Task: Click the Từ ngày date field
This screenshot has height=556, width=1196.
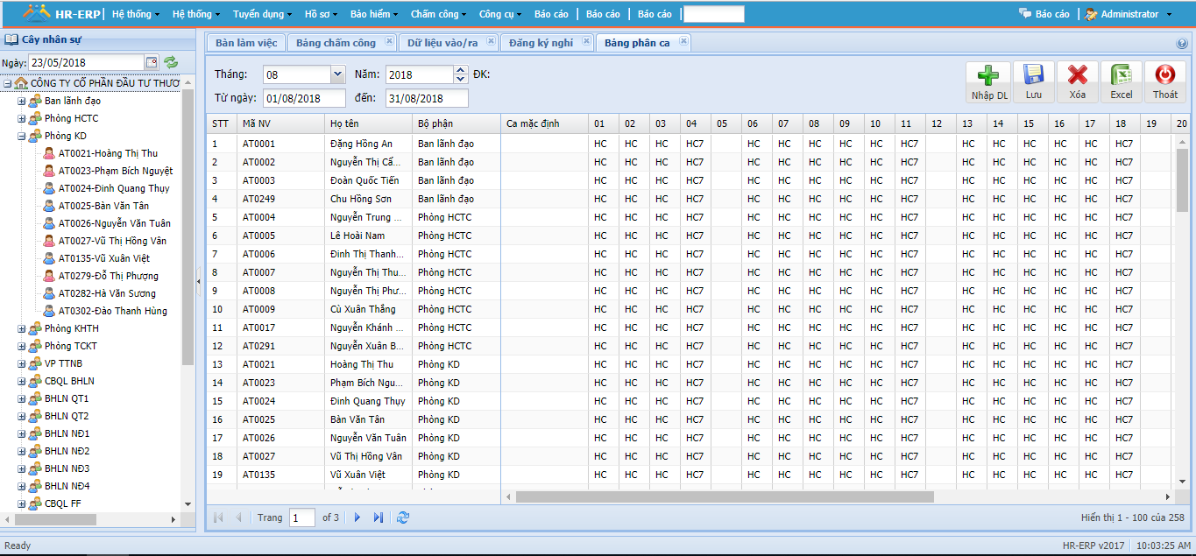Action: pyautogui.click(x=304, y=98)
